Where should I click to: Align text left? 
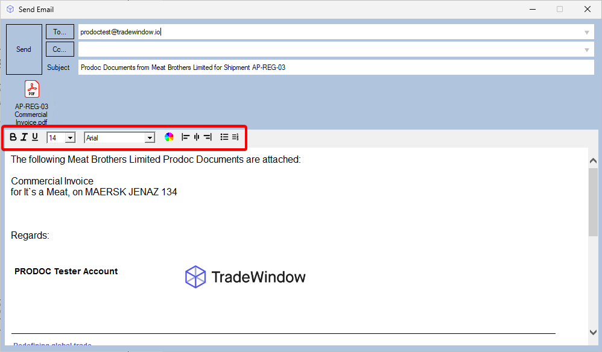pos(185,137)
